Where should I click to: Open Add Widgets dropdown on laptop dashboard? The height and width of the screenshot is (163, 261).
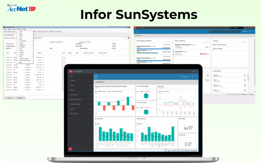point(100,82)
